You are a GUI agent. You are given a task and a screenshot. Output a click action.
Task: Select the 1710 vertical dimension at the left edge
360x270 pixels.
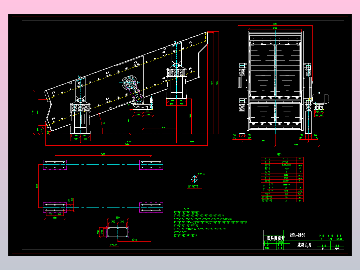(33, 112)
